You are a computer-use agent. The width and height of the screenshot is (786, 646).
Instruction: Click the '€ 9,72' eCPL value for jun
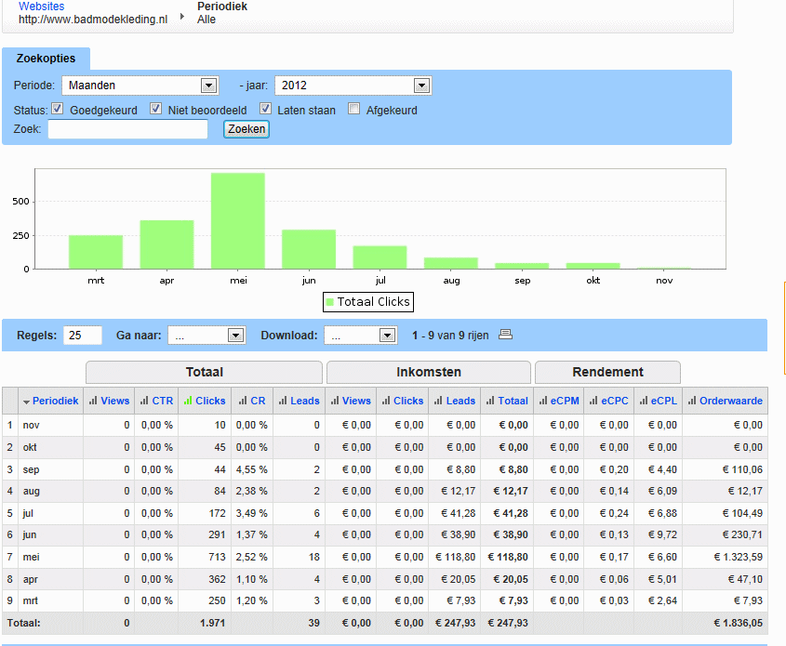pyautogui.click(x=662, y=534)
